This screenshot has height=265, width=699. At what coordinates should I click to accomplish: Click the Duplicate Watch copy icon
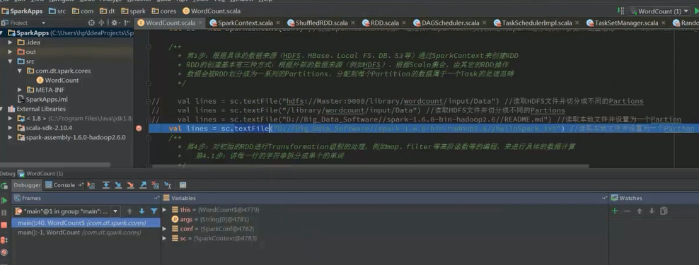tap(664, 211)
